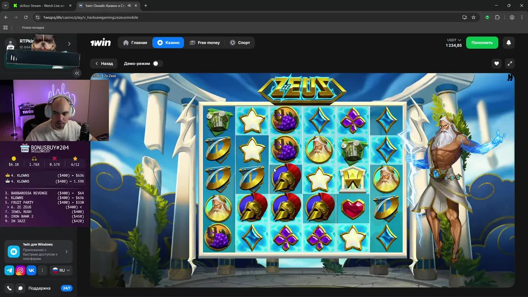
Task: Click the address bar URL field
Action: point(247,17)
